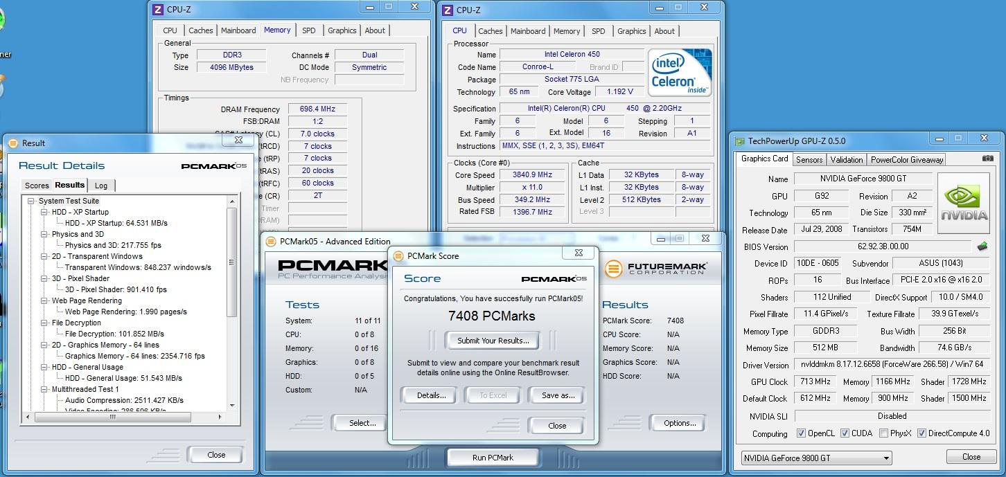Click 'Physics and 3D: 217.755 fps' row
Screen dimensions: 1006x477
113,245
